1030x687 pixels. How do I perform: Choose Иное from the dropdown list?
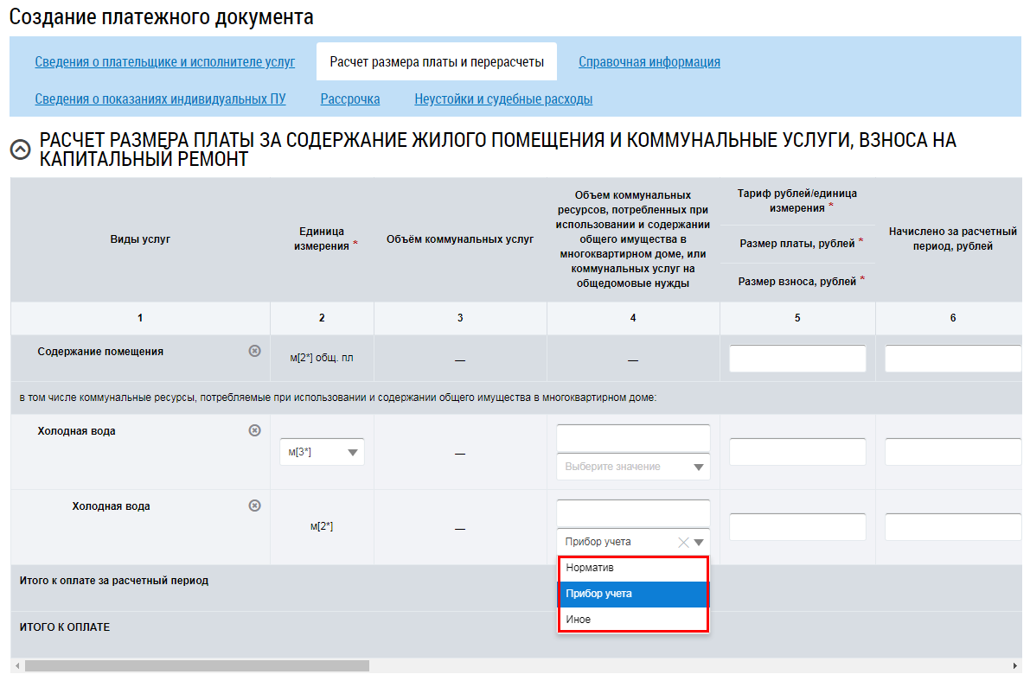coord(632,620)
